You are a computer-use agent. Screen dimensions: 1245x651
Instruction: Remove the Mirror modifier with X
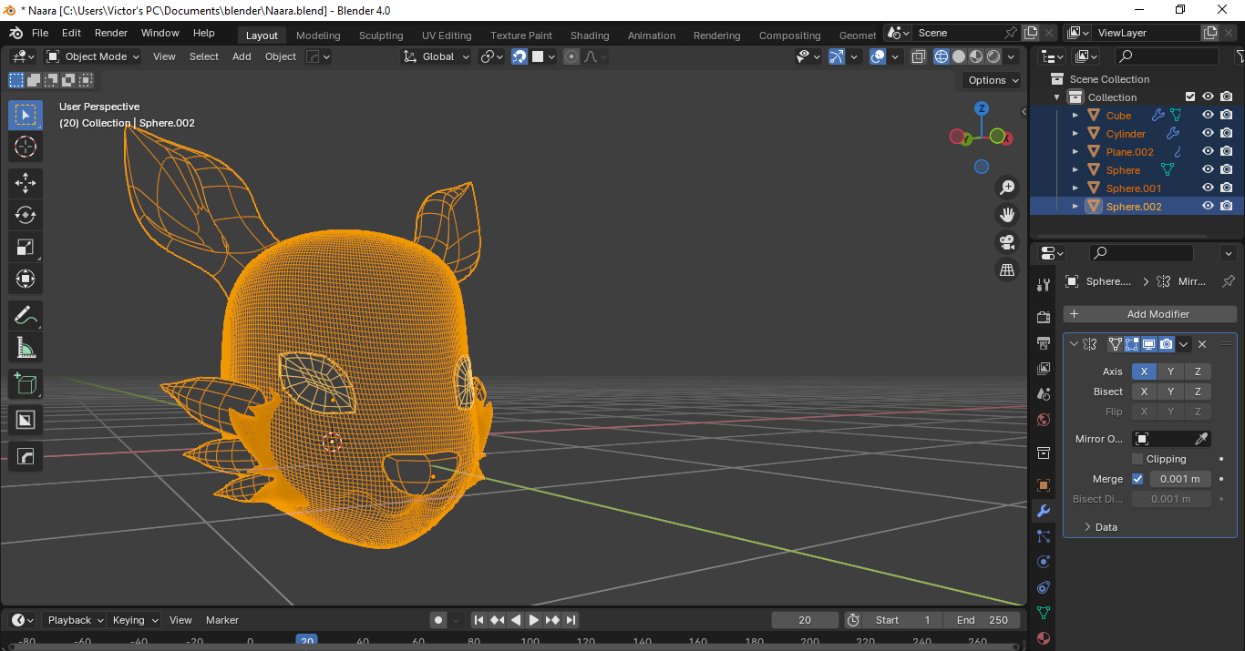(1202, 344)
